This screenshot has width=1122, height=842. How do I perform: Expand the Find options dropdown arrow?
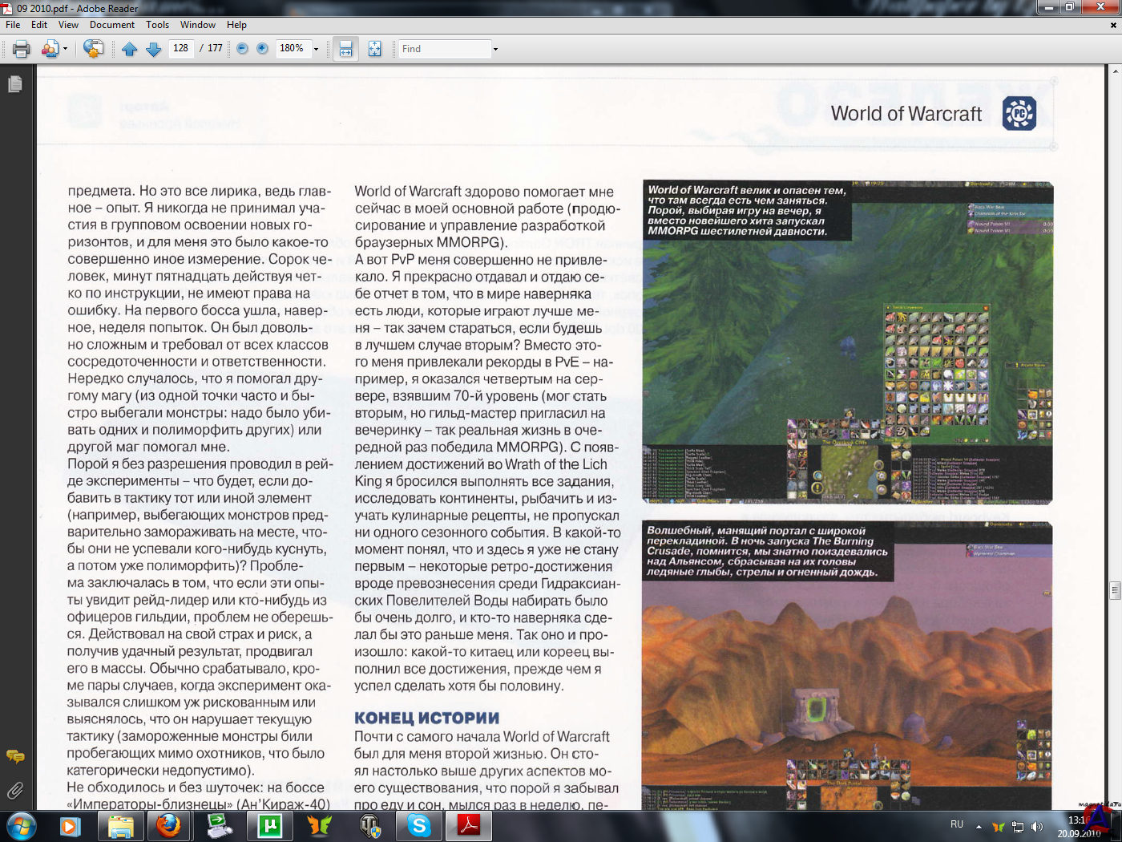point(495,49)
